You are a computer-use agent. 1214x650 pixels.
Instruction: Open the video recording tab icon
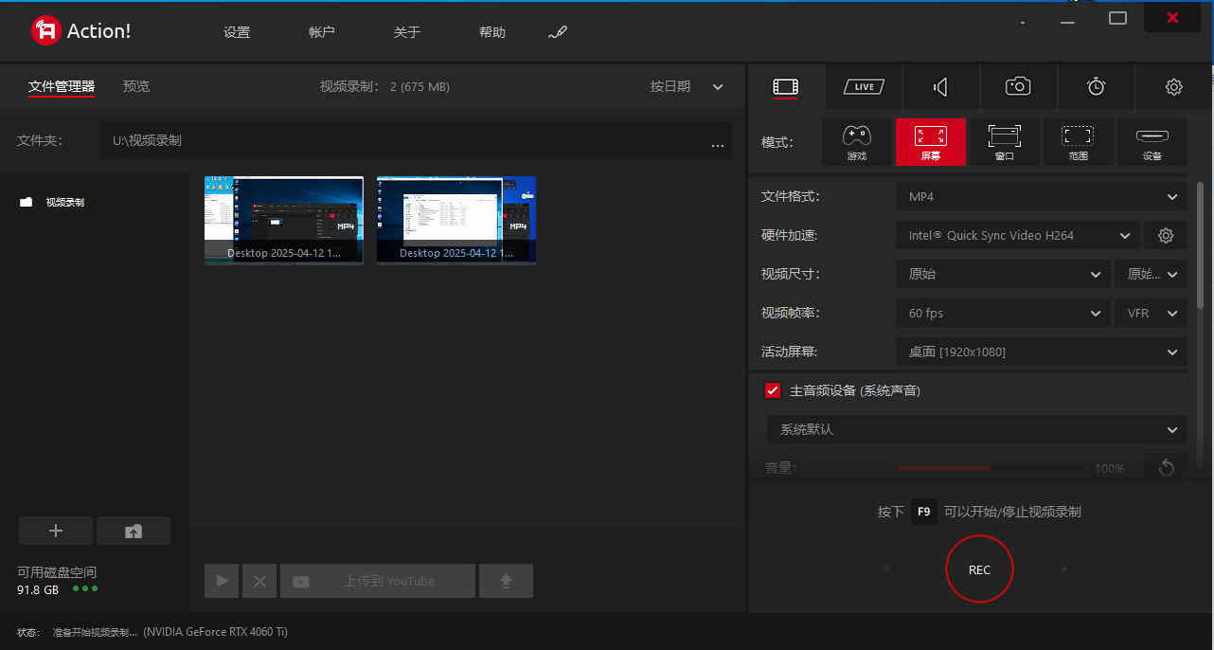click(x=785, y=87)
